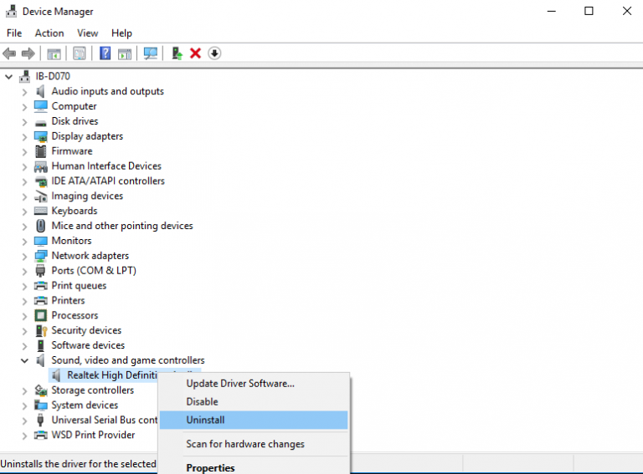643x474 pixels.
Task: Toggle the action pane toolbar icon
Action: click(125, 54)
